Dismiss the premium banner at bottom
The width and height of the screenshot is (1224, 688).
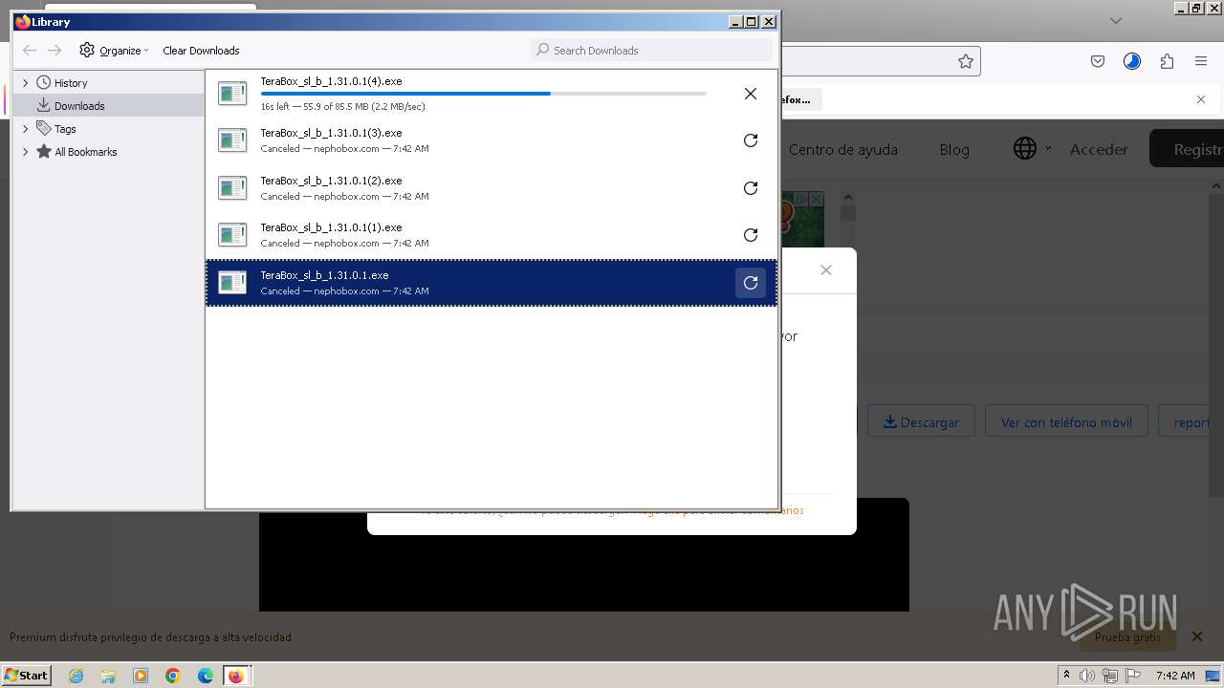pos(1197,636)
